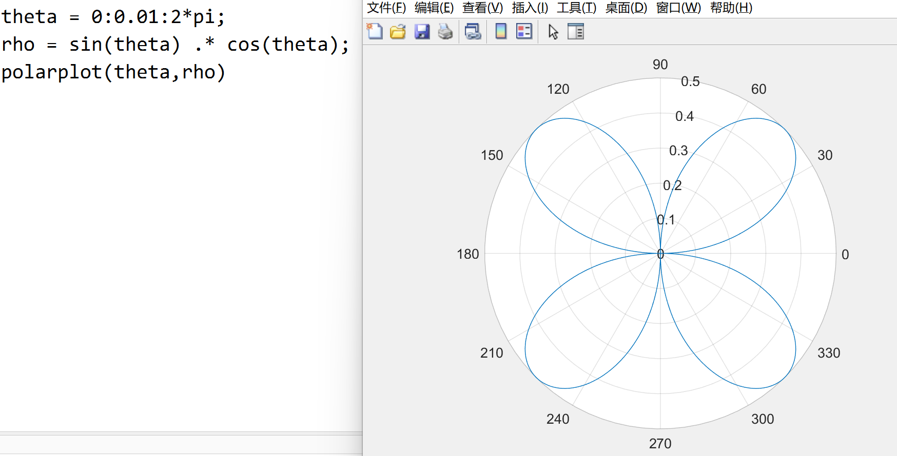The height and width of the screenshot is (456, 897).
Task: Click the 90 degree angle label
Action: coord(660,65)
